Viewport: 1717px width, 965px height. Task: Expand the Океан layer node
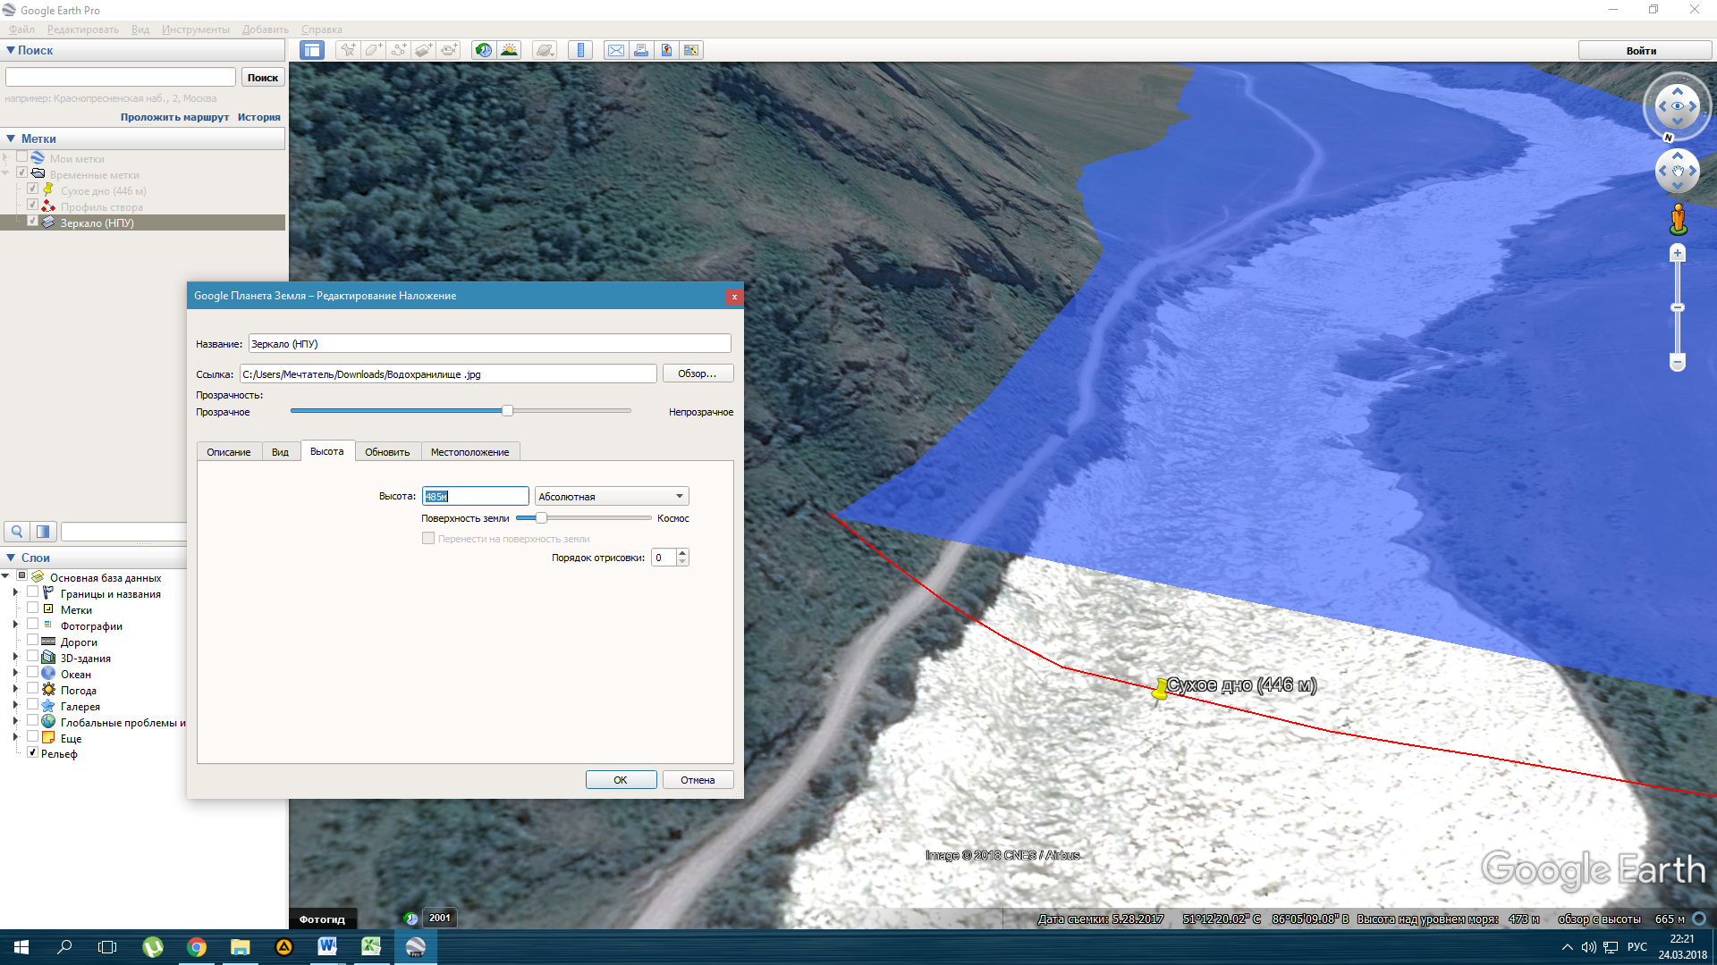[x=15, y=674]
